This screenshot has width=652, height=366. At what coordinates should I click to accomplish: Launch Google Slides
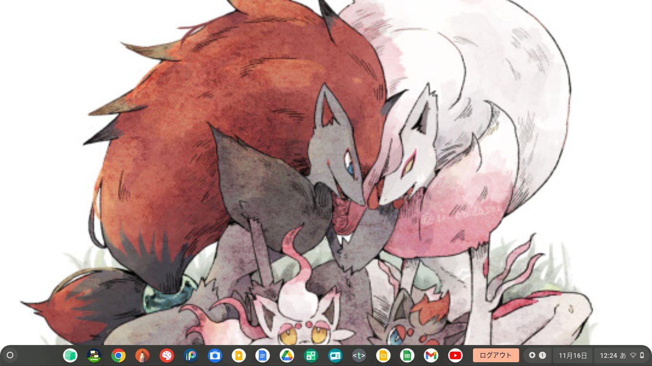383,356
